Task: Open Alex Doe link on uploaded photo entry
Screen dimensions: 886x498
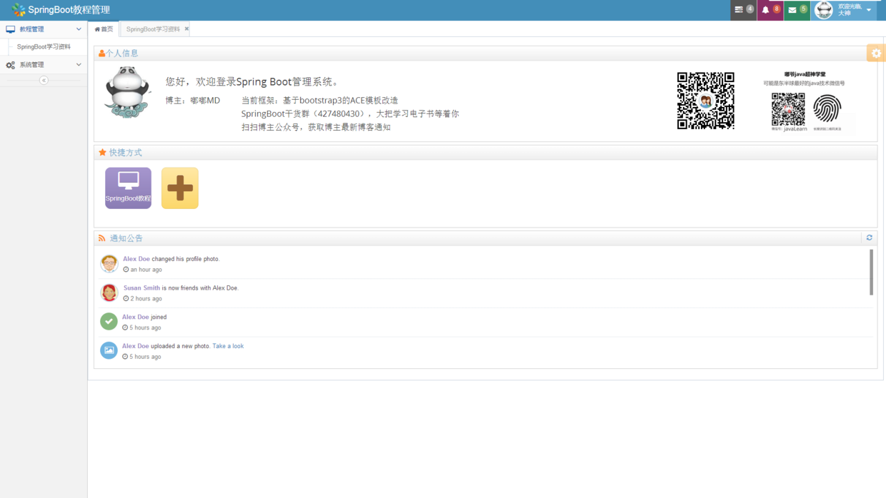Action: [136, 346]
